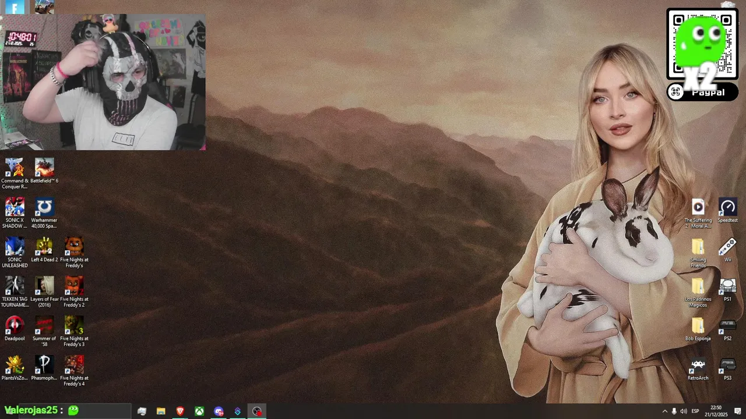The image size is (746, 419).
Task: Select the Summer of '58 shortcut
Action: point(44,331)
